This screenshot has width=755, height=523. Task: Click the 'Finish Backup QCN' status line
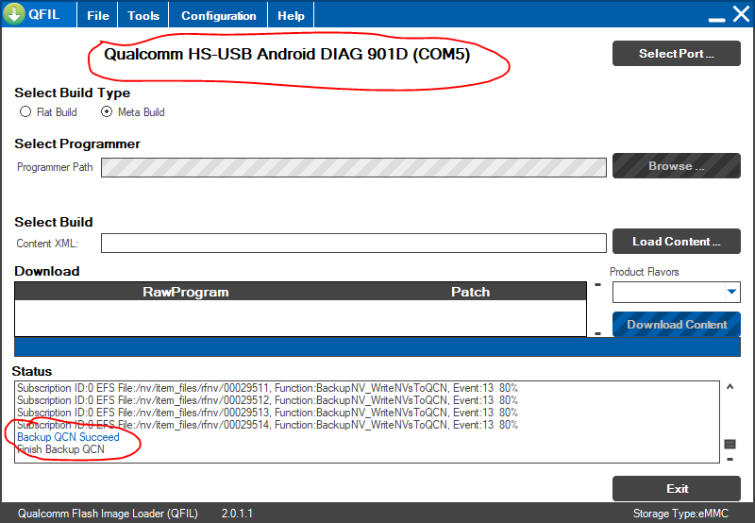(60, 449)
